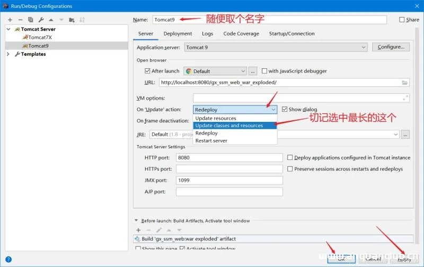This screenshot has width=424, height=267.
Task: Close the Run/Debug Configurations dialog
Action: 417,6
